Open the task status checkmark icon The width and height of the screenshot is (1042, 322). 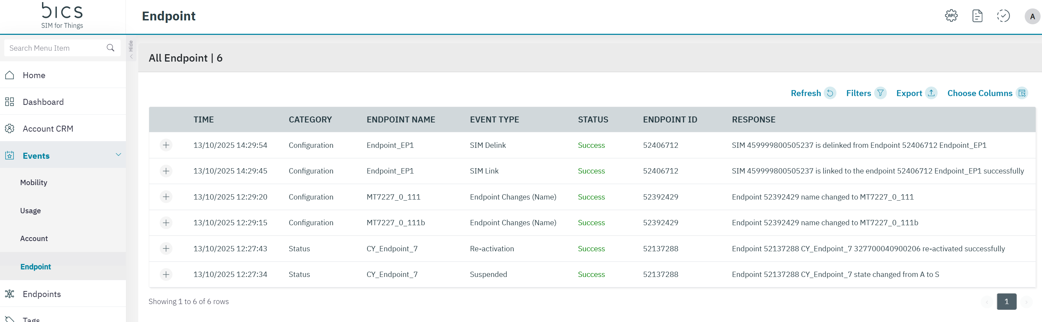click(x=1003, y=16)
